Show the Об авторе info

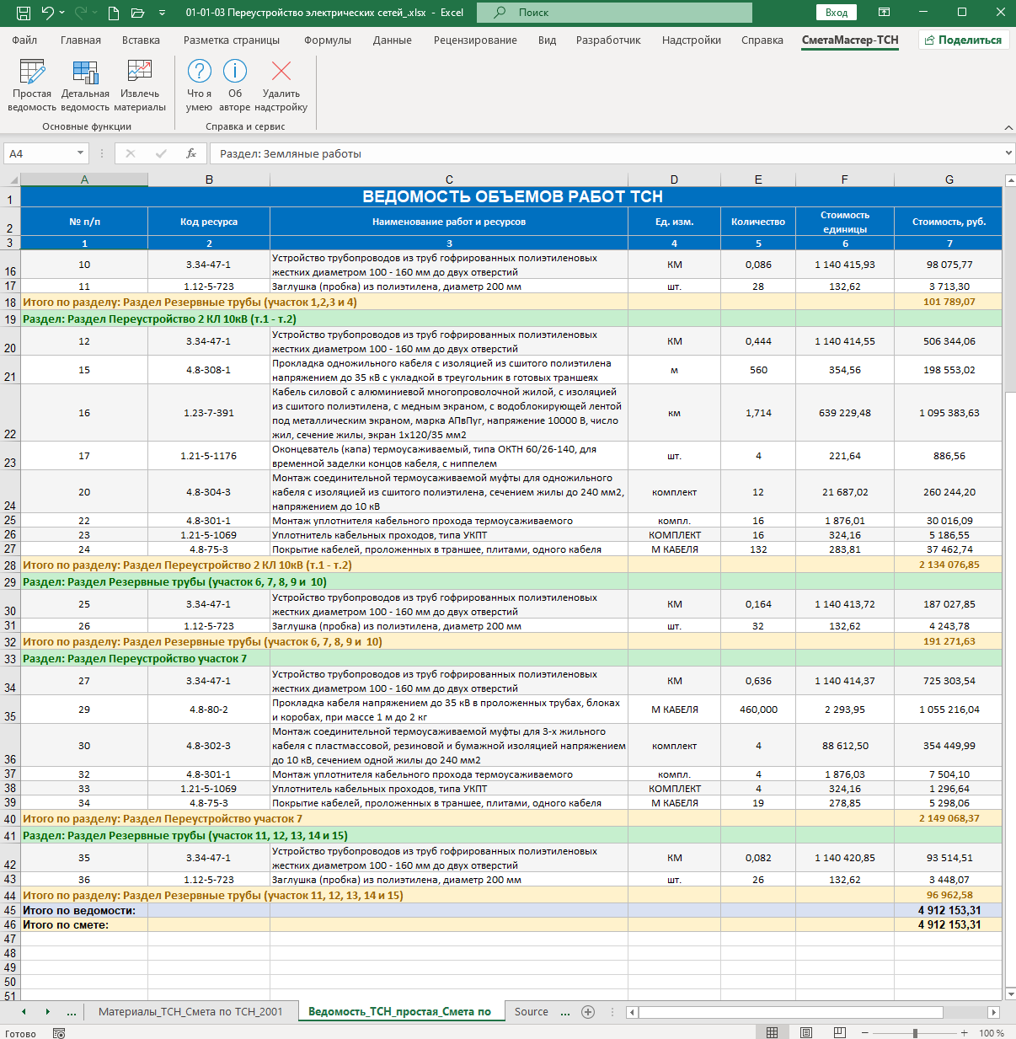(235, 85)
